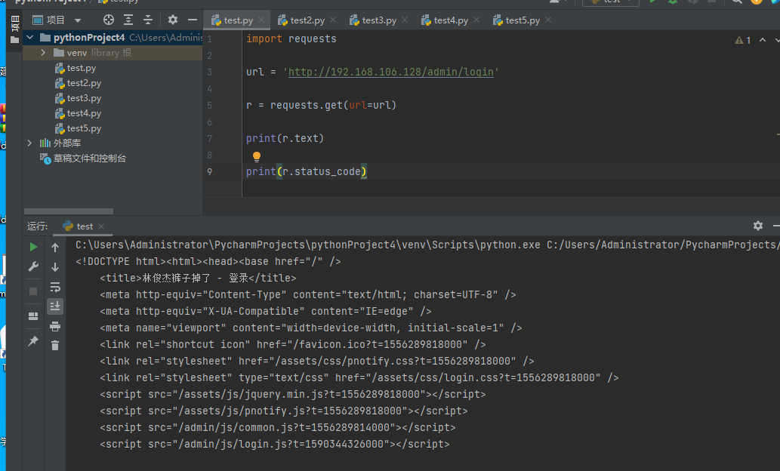Pin the run tab
780x471 pixels.
coord(33,341)
